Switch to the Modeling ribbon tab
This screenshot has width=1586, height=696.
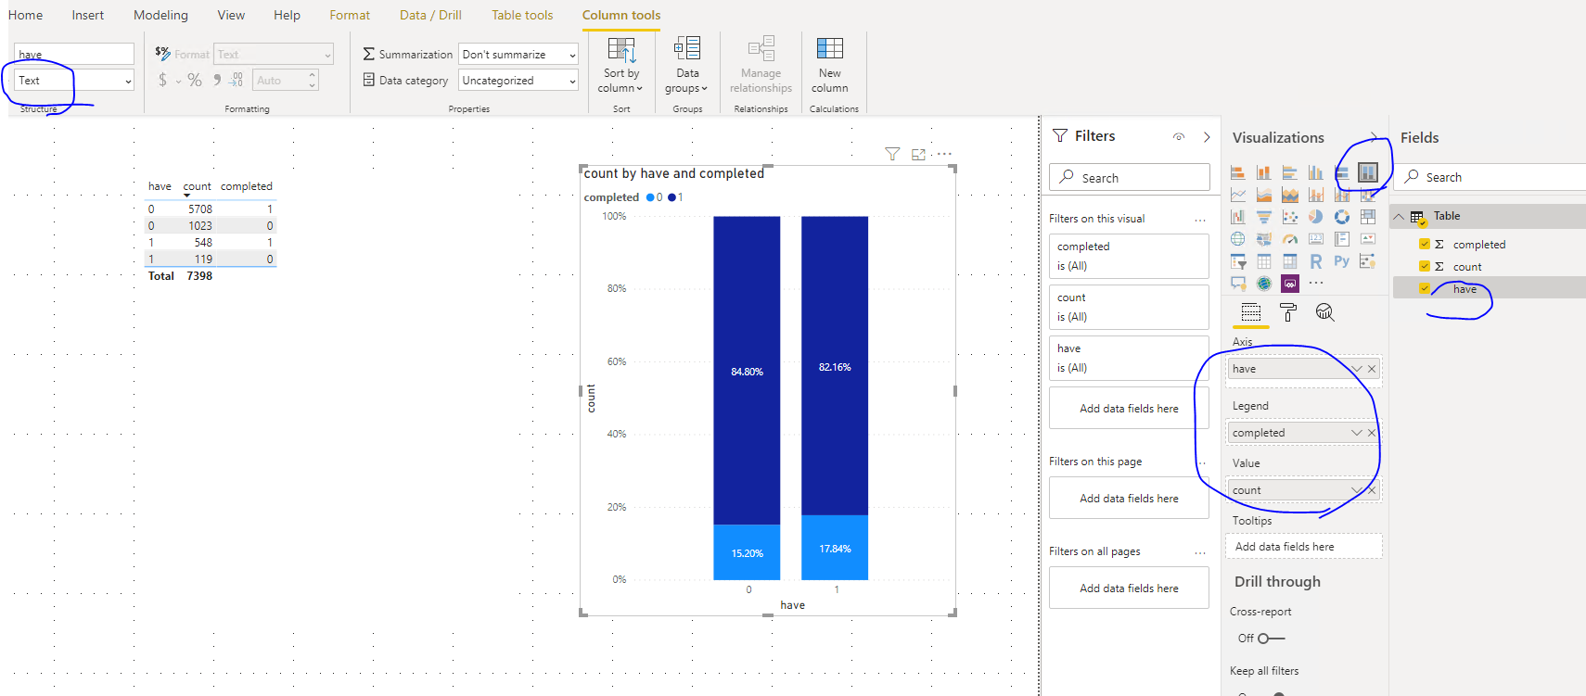coord(160,15)
